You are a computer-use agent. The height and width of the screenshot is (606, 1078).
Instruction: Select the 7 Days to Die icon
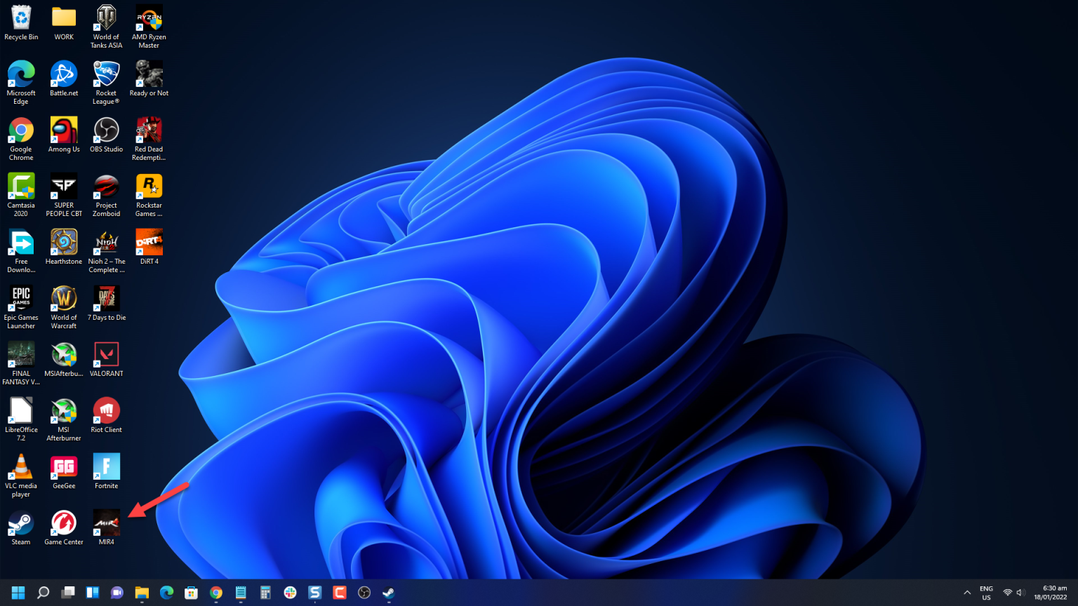click(x=107, y=304)
